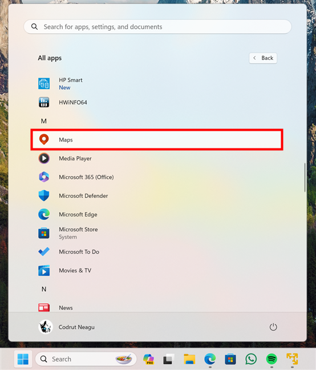Click the 'News' label

coord(66,308)
